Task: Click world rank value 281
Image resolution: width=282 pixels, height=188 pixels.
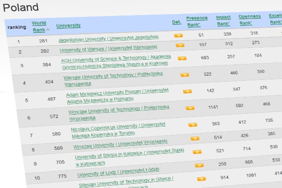Action: pyautogui.click(x=43, y=41)
